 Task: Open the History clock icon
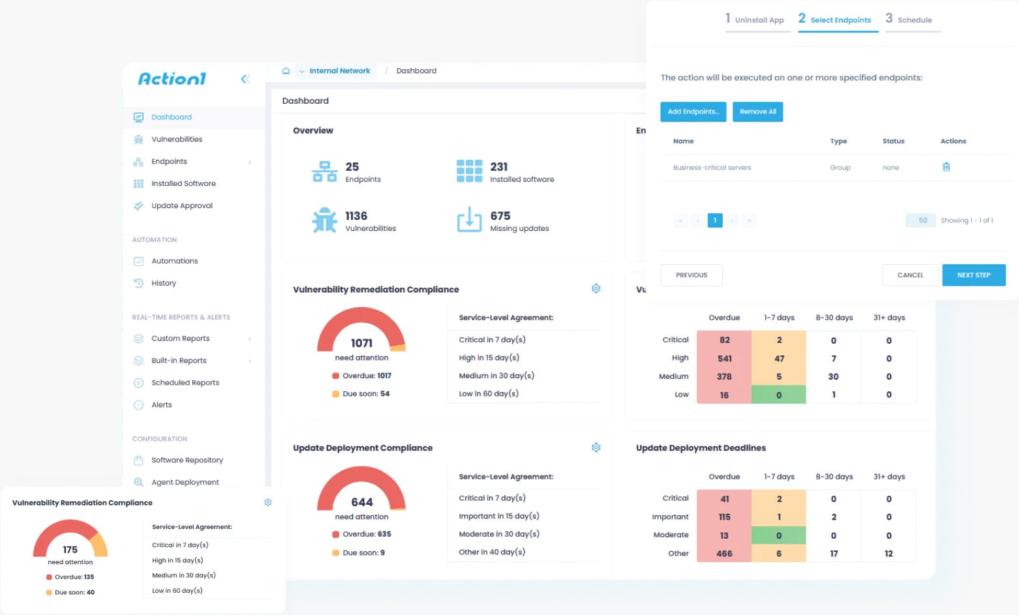pyautogui.click(x=138, y=283)
